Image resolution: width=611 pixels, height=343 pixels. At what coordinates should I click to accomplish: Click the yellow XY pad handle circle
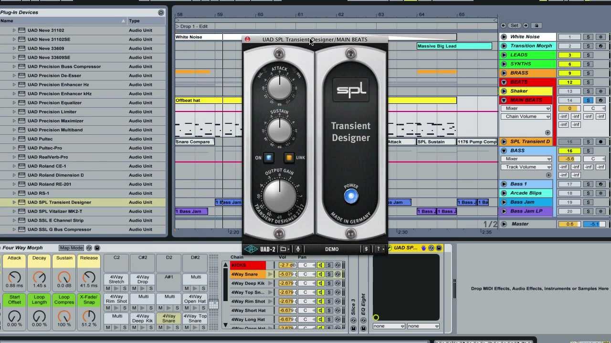[x=376, y=317]
